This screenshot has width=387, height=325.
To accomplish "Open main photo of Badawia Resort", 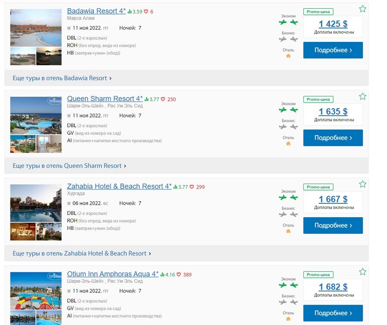I will click(x=36, y=28).
